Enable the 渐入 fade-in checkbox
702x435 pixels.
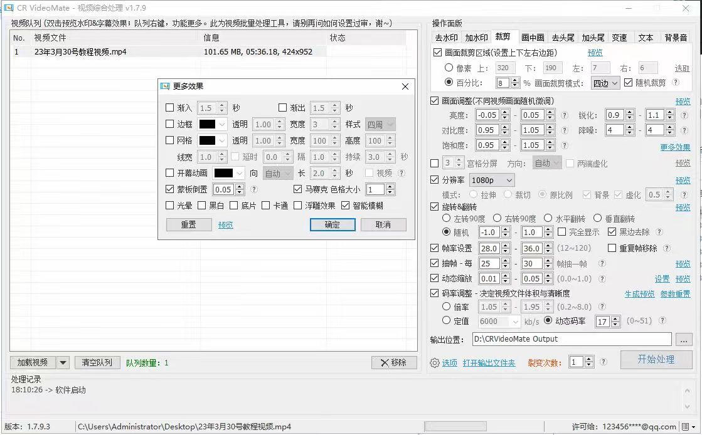[170, 108]
